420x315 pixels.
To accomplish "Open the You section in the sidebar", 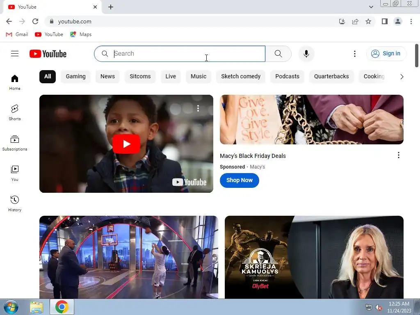I will point(15,173).
